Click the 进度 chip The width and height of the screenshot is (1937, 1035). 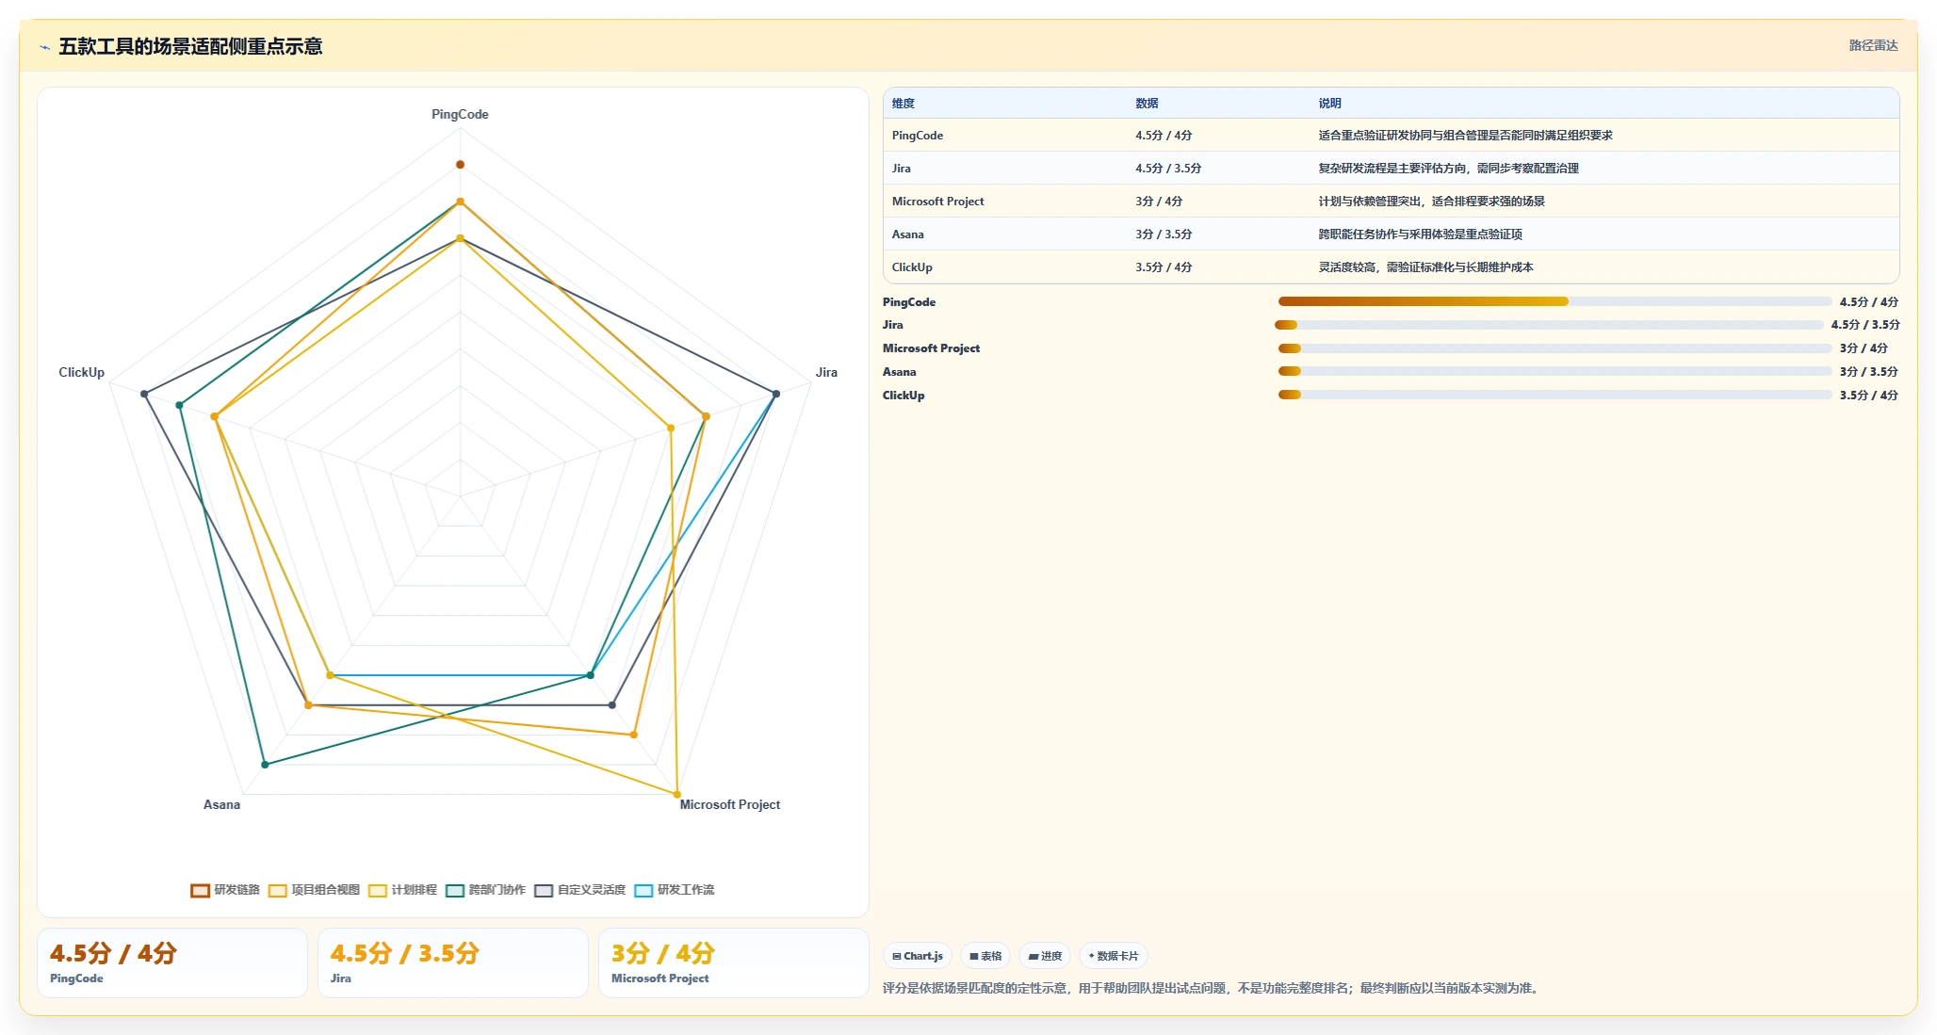(x=1045, y=956)
